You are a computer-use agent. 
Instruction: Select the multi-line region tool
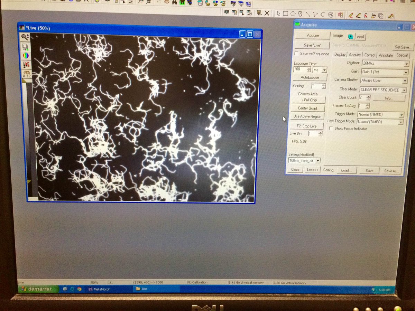pos(315,14)
